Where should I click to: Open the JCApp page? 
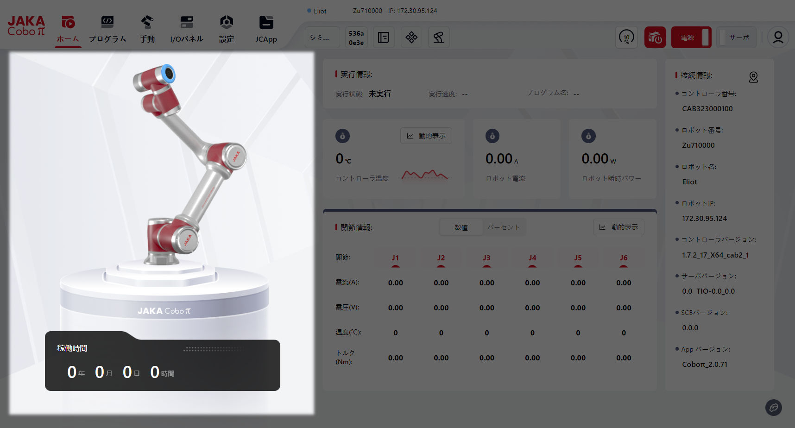tap(266, 30)
